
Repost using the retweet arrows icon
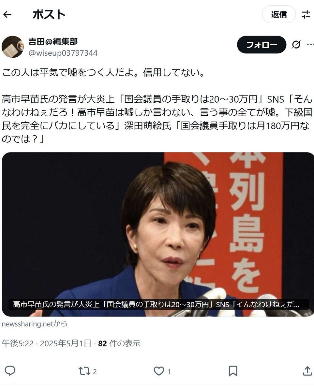click(x=84, y=371)
